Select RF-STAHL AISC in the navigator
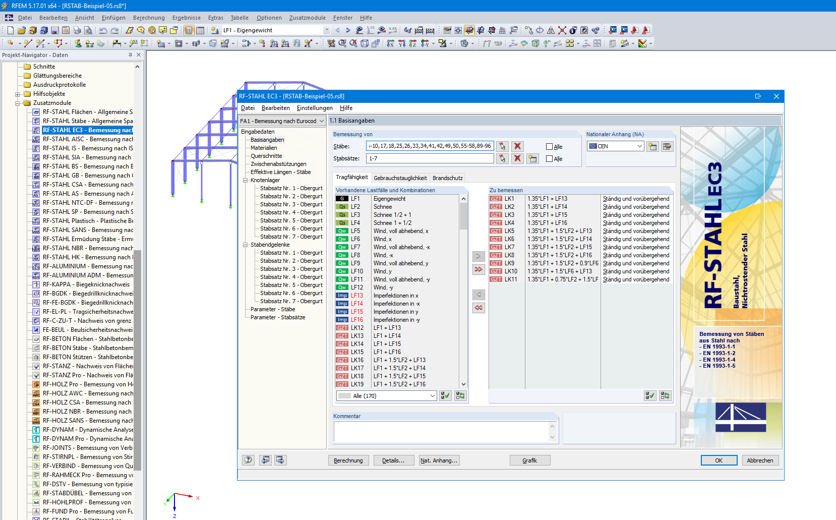 [88, 139]
